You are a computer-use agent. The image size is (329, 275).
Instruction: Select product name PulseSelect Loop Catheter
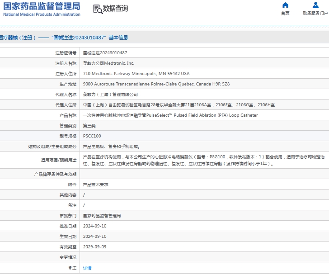coord(170,115)
